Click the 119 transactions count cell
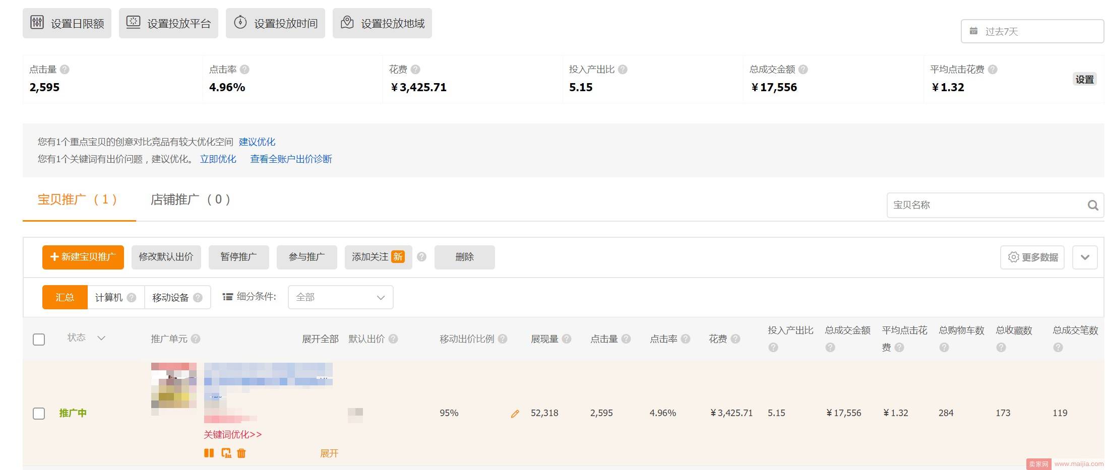The height and width of the screenshot is (470, 1107). pos(1060,413)
